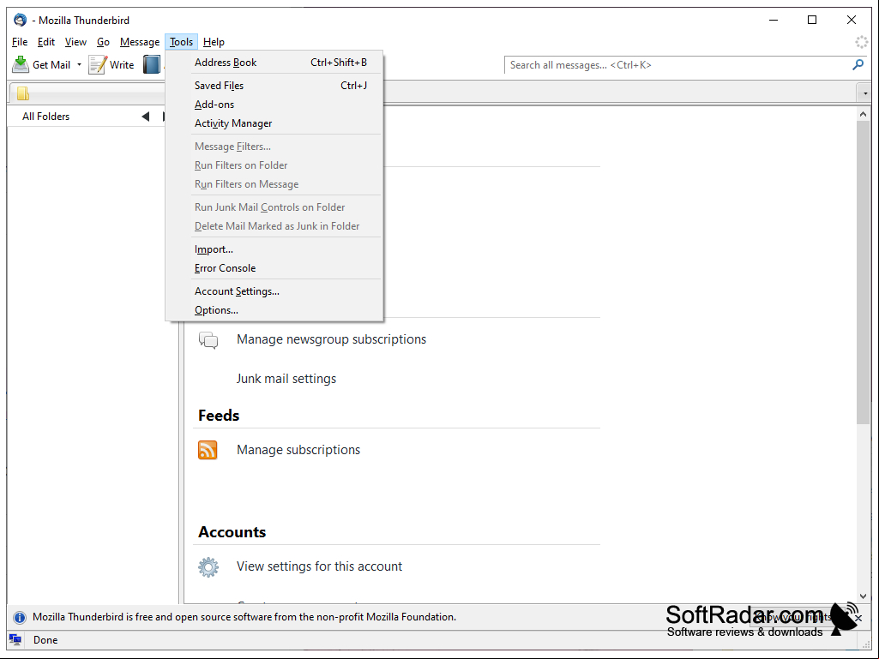The image size is (879, 659).
Task: Click Manage subscriptions under Feeds
Action: tap(298, 450)
